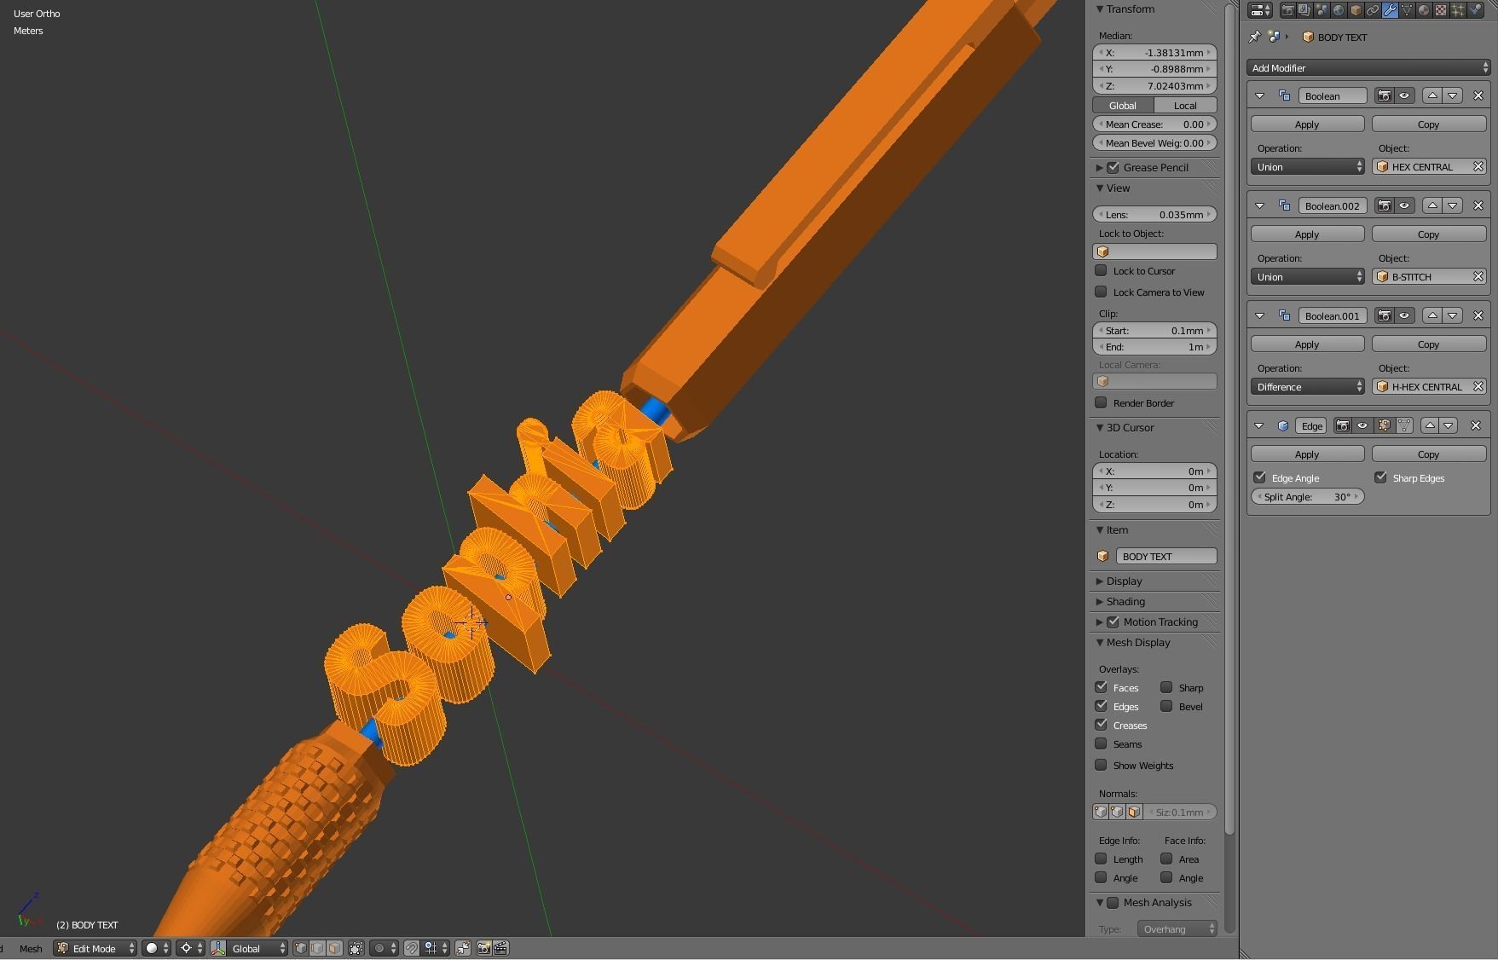1498x960 pixels.
Task: Clear HEX CENTRAL object field
Action: [x=1478, y=166]
